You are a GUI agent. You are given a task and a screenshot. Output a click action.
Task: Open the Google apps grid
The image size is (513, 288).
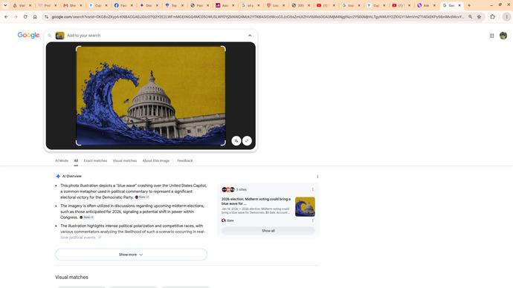[491, 36]
